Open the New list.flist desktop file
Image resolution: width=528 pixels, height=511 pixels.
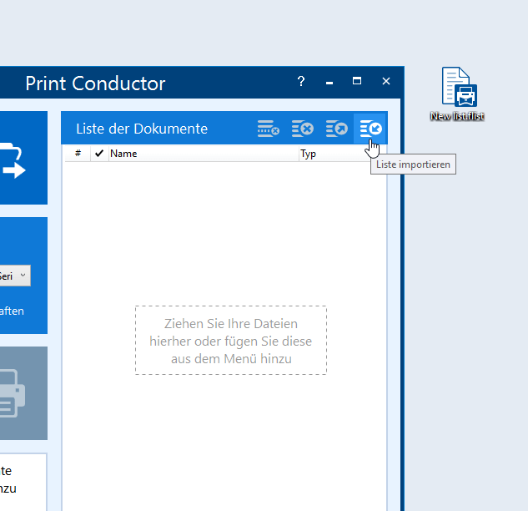click(457, 94)
